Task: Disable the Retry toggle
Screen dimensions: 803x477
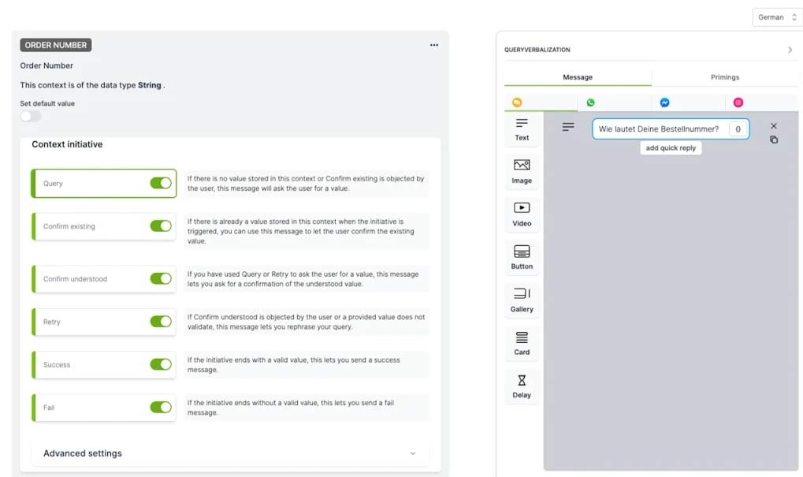Action: point(161,321)
